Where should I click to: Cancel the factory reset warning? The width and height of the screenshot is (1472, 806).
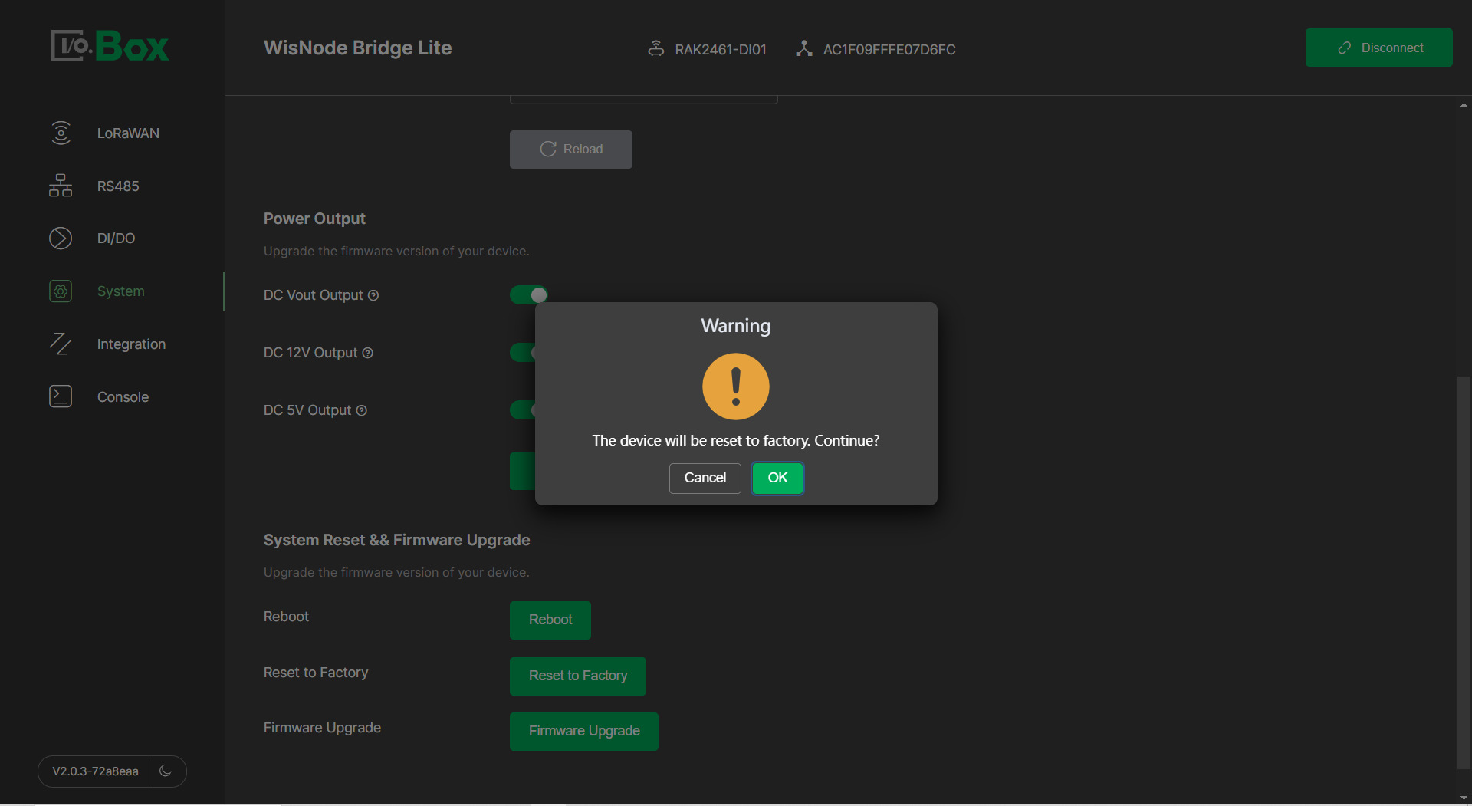tap(705, 478)
